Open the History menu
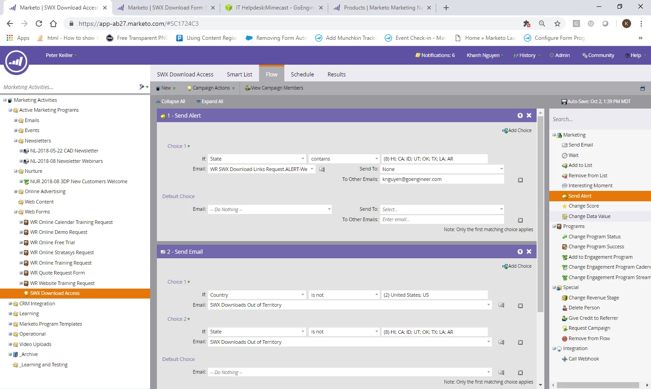This screenshot has width=651, height=389. [x=527, y=55]
